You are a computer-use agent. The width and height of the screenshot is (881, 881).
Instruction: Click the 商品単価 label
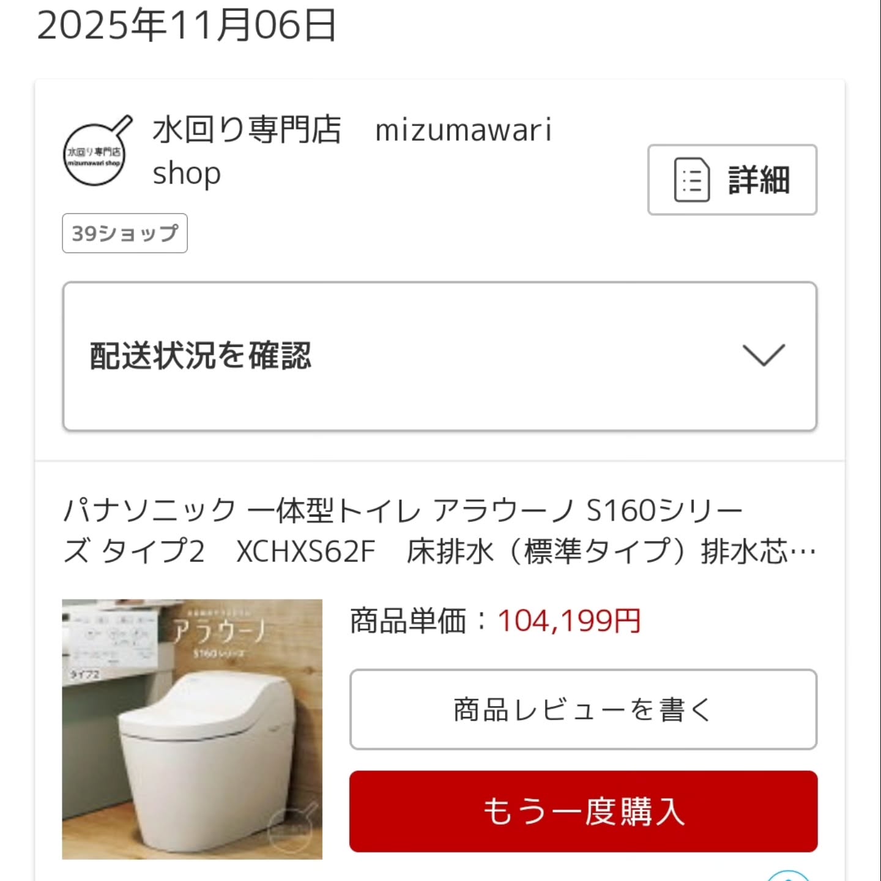(408, 621)
